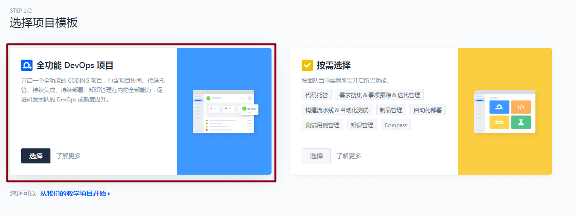Click the STEP 1/2 indicator text
This screenshot has width=576, height=216.
21,10
